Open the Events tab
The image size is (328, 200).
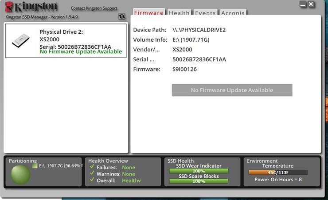point(206,13)
